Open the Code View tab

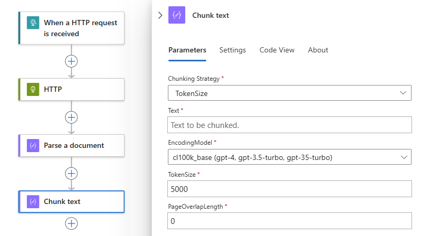tap(277, 50)
